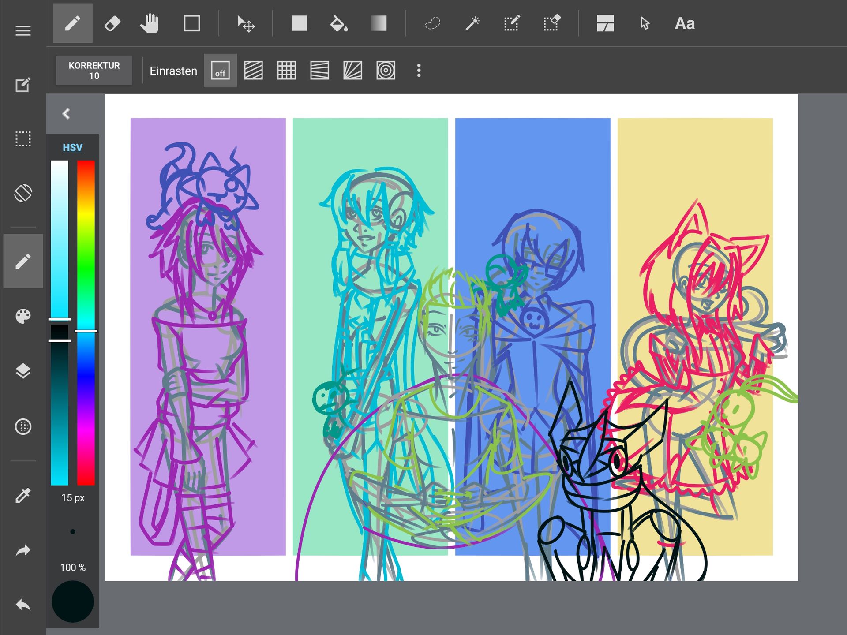Tap the current black color swatch
Viewport: 847px width, 635px height.
[x=73, y=601]
